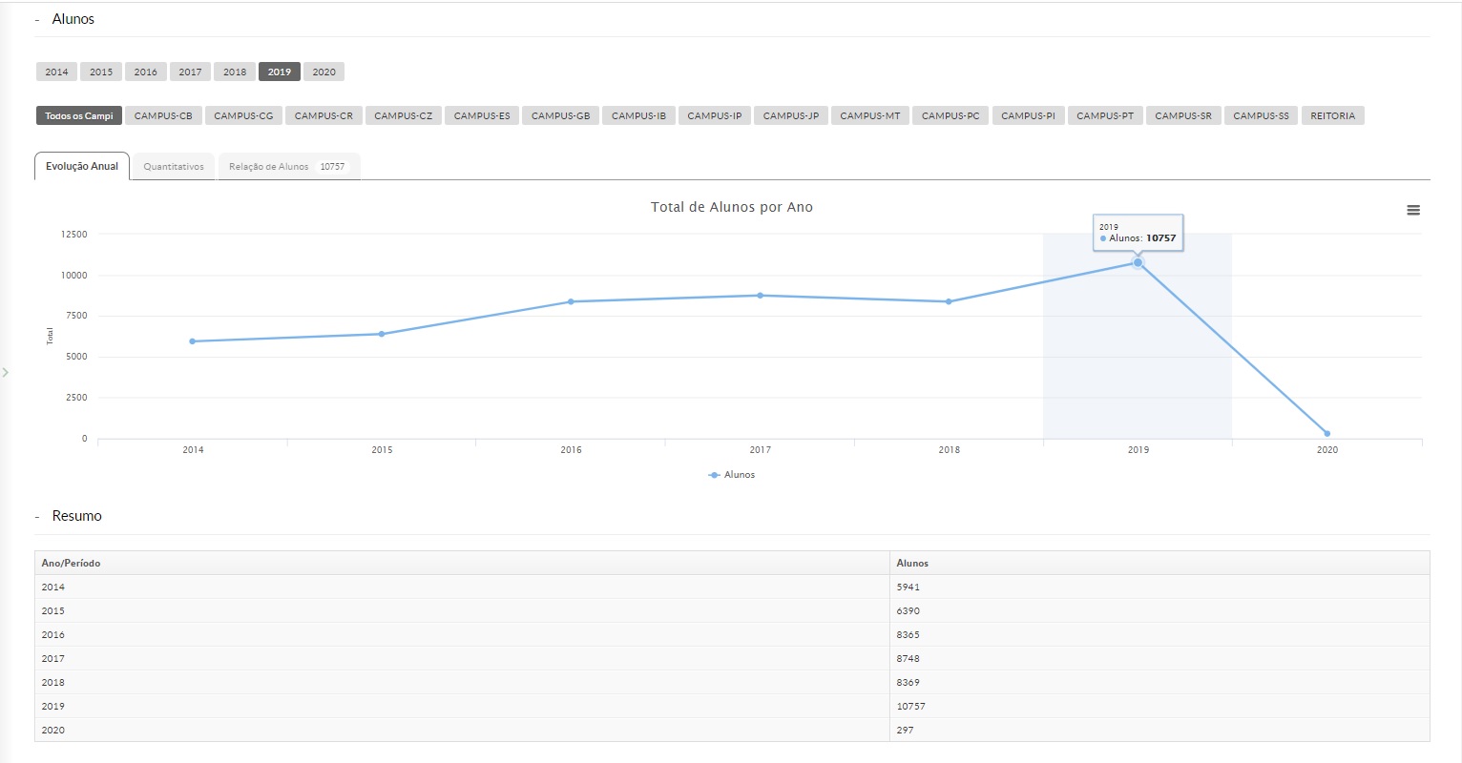
Task: Switch to the Evolução Anual tab
Action: [x=82, y=167]
